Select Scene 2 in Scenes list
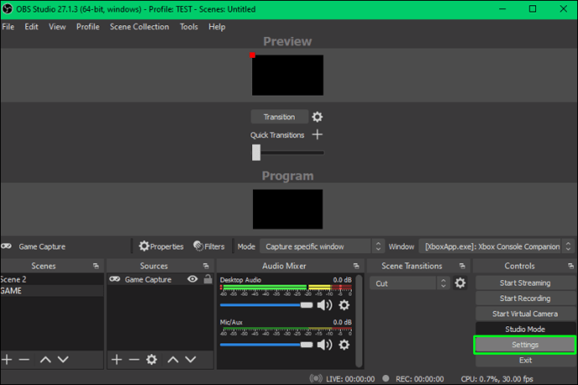Viewport: 578px width, 385px height. coord(52,279)
